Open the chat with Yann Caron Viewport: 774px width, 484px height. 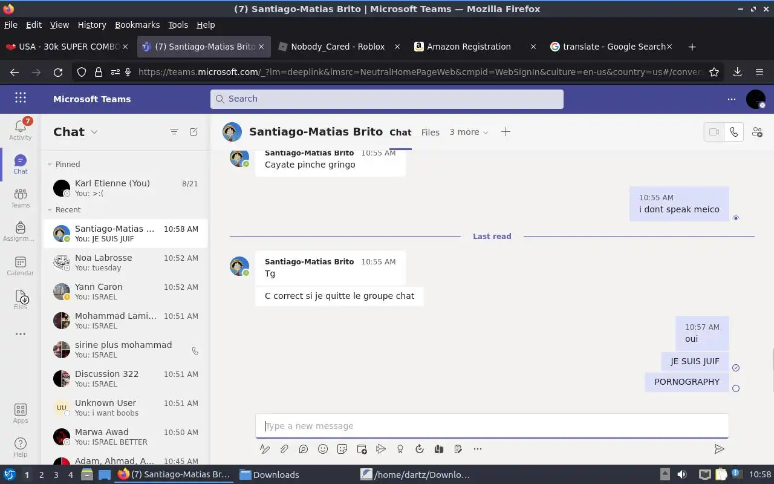[x=125, y=292]
